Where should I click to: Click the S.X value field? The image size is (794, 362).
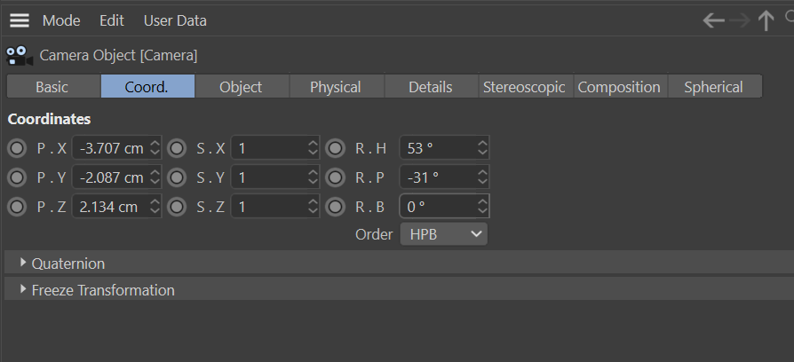coord(268,148)
